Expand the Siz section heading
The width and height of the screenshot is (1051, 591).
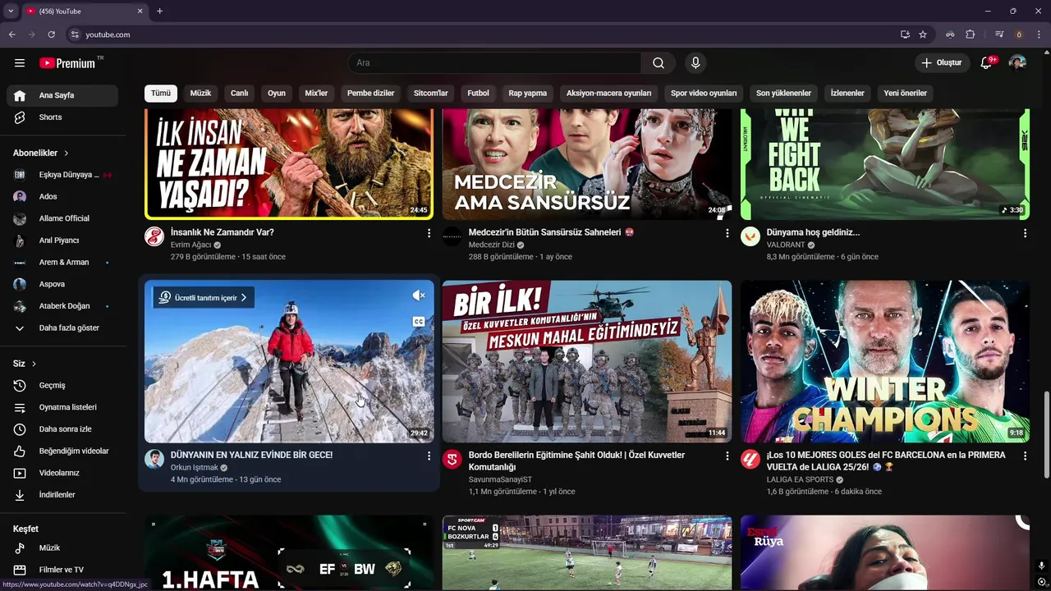(x=25, y=364)
